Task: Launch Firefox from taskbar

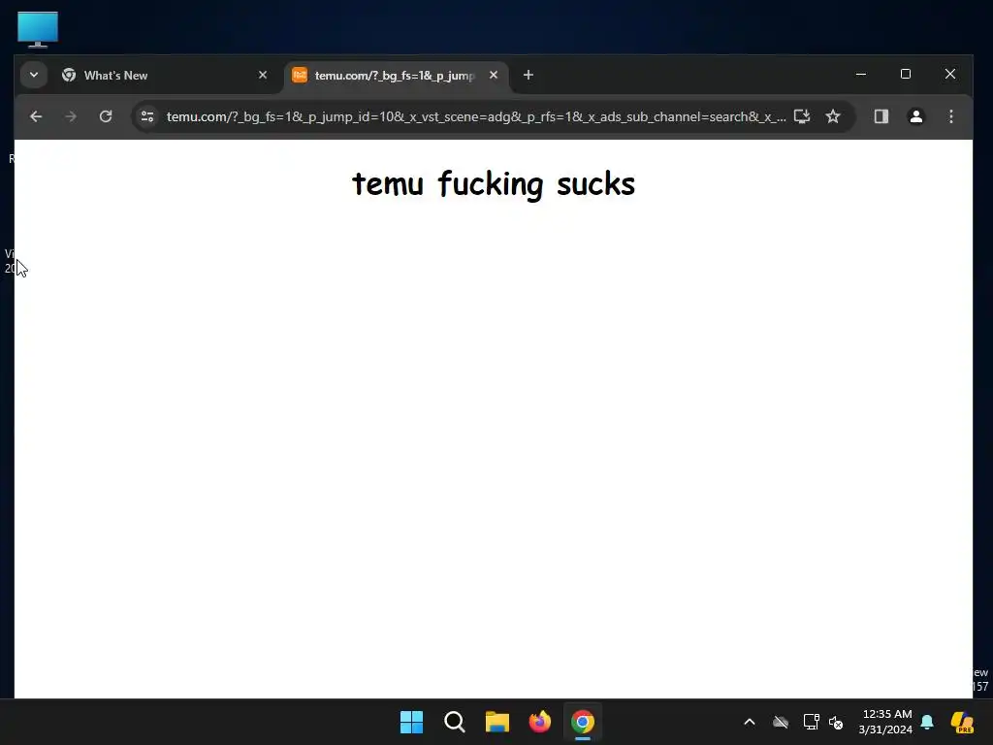Action: pos(539,722)
